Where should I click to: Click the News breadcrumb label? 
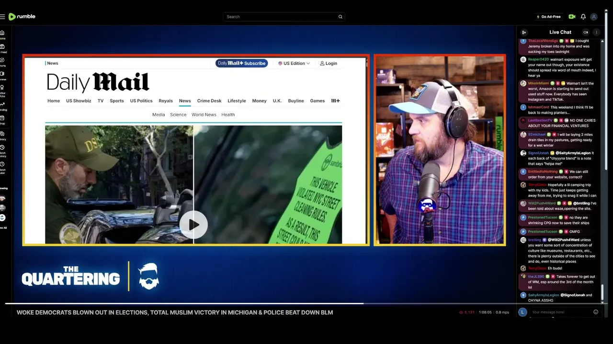[53, 63]
